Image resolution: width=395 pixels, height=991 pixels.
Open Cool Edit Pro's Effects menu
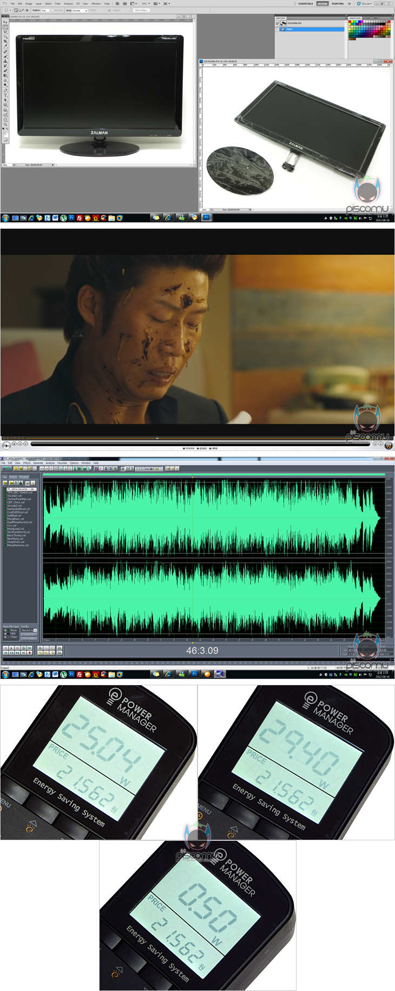(27, 463)
